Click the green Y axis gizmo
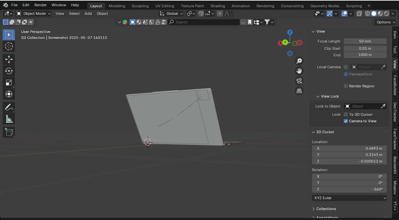Image resolution: width=399 pixels, height=220 pixels. click(285, 42)
